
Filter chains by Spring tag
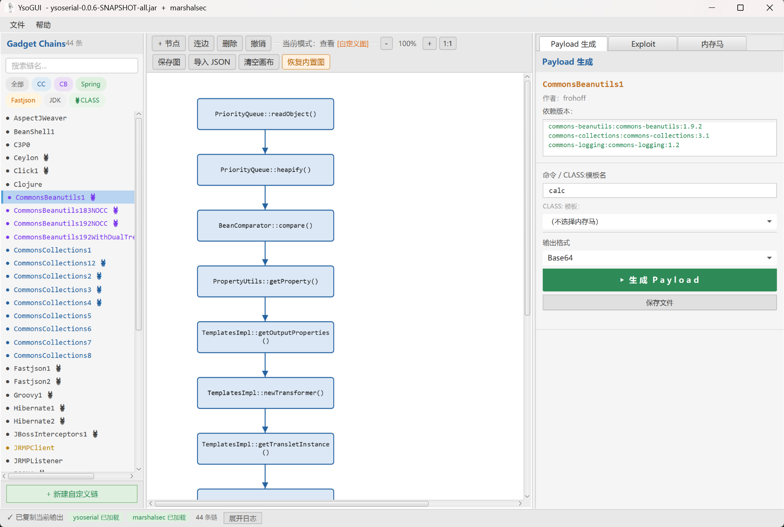[x=90, y=84]
